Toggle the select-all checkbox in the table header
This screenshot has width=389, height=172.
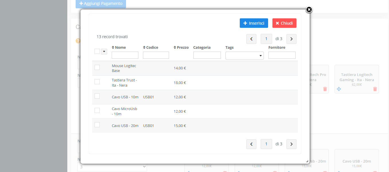(97, 51)
